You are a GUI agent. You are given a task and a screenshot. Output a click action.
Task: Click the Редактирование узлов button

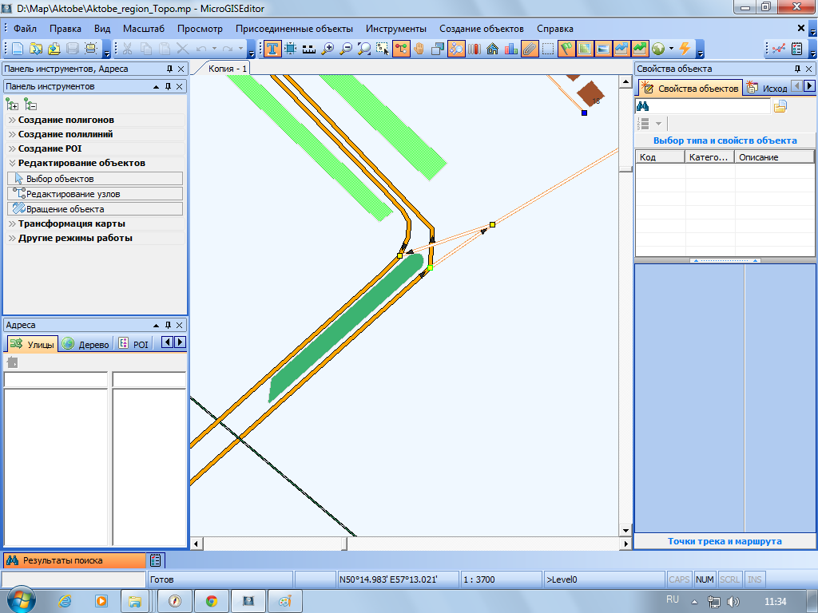94,194
